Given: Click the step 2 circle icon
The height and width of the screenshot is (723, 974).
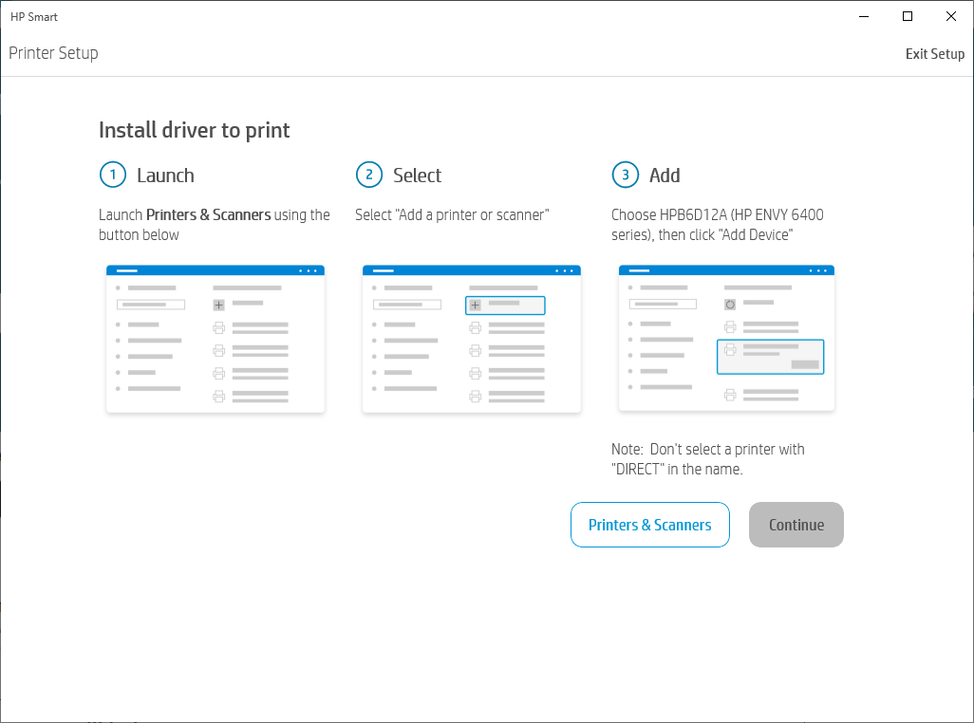Looking at the screenshot, I should [369, 175].
